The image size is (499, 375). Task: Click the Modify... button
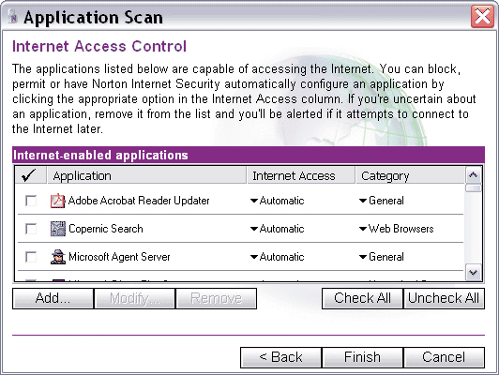coord(134,298)
